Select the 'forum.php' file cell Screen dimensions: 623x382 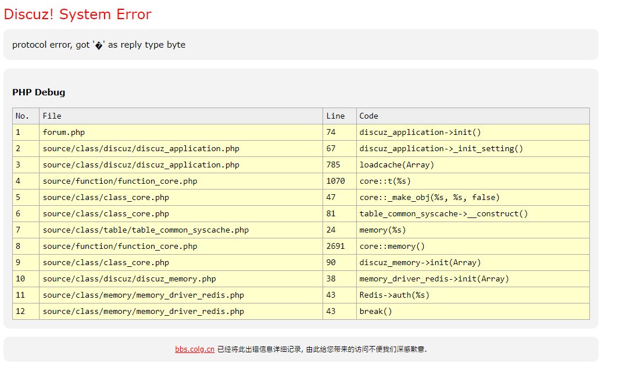[x=181, y=133]
